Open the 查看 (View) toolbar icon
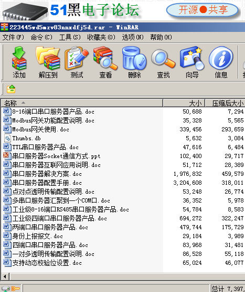Screen dimensions: 245x292 105,62
